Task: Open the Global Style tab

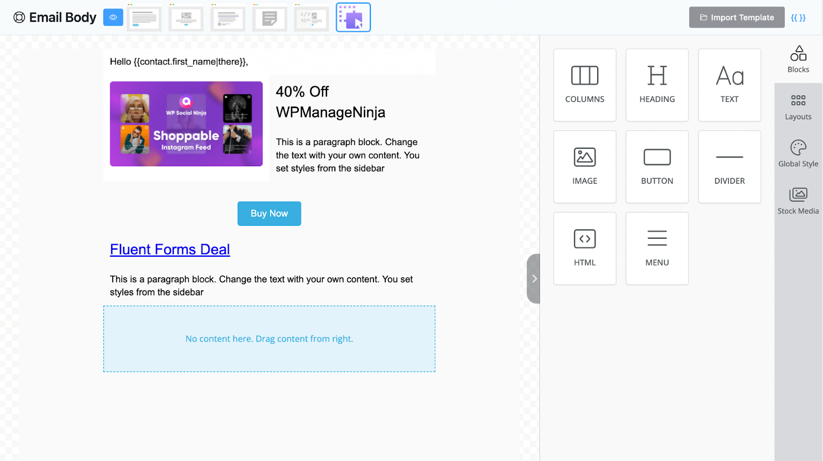Action: 798,154
